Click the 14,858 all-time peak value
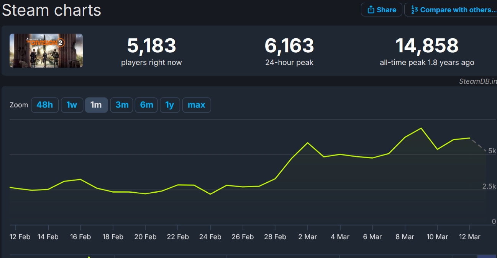Screen dimensions: 497x258 pos(427,46)
